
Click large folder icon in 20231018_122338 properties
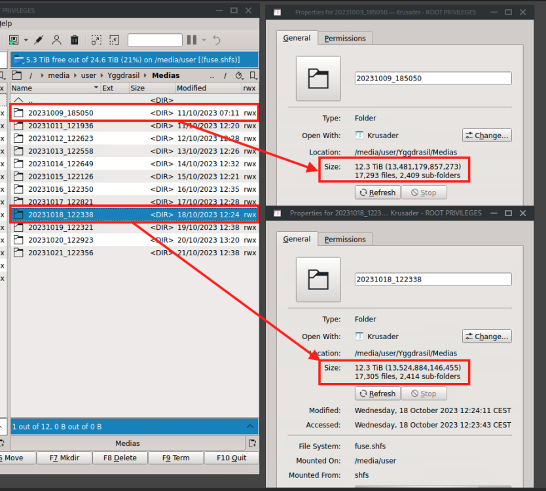point(318,280)
